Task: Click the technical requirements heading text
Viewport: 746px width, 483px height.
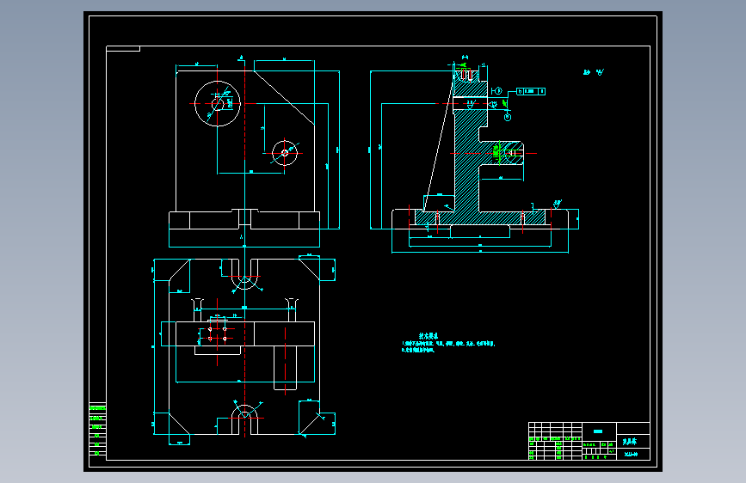Action: [x=428, y=336]
